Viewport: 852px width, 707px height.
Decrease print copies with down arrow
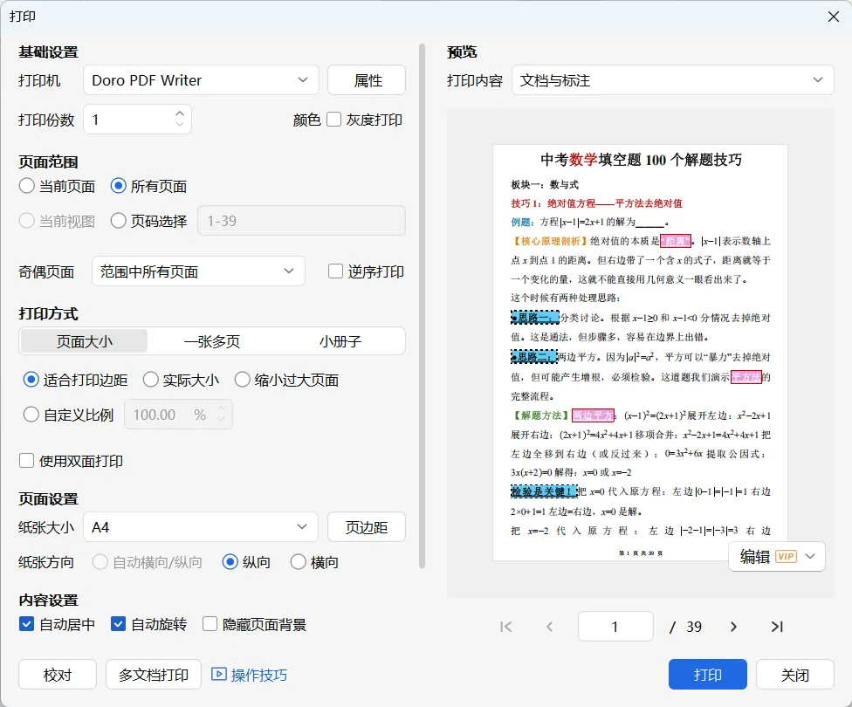coord(180,125)
